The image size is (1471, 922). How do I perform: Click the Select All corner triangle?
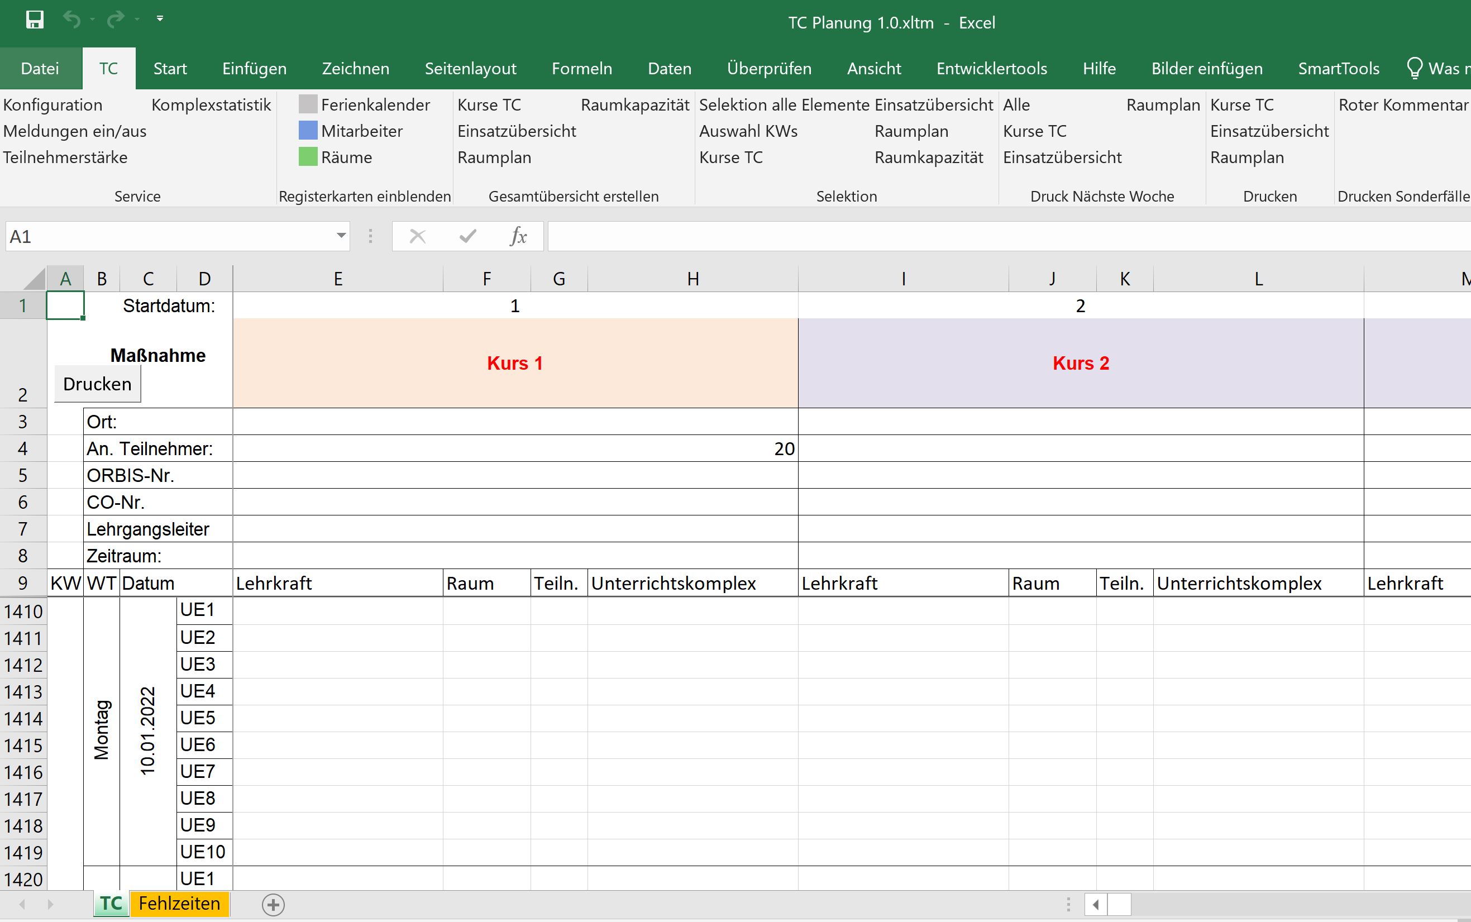point(35,279)
